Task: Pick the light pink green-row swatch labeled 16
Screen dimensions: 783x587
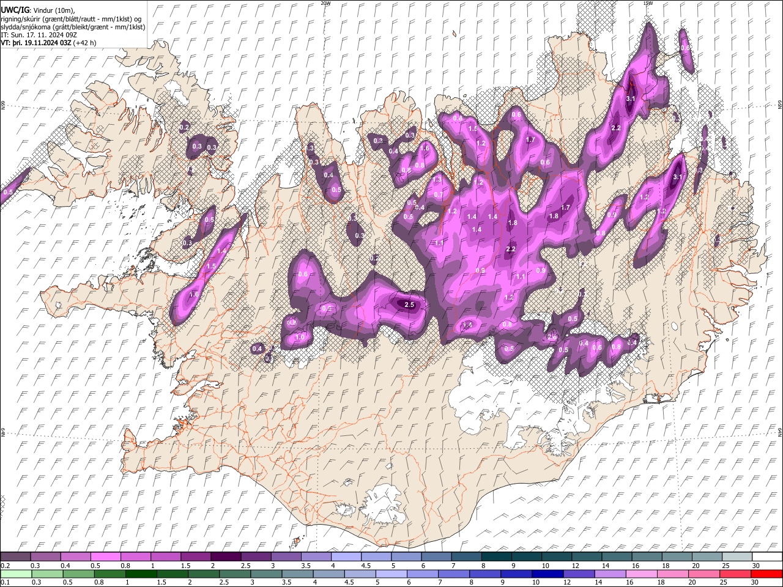Action: coord(642,574)
